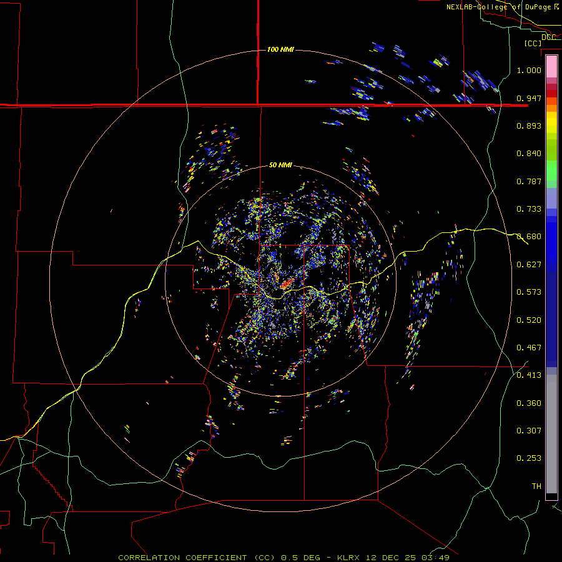The width and height of the screenshot is (562, 562).
Task: Click the 0.413 scale label
Action: pyautogui.click(x=529, y=375)
